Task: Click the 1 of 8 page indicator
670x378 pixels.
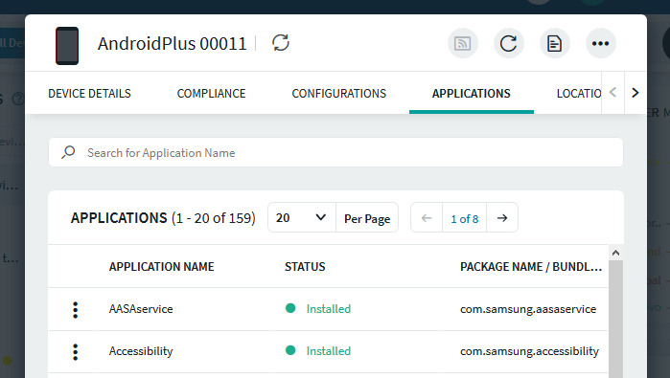Action: 465,219
